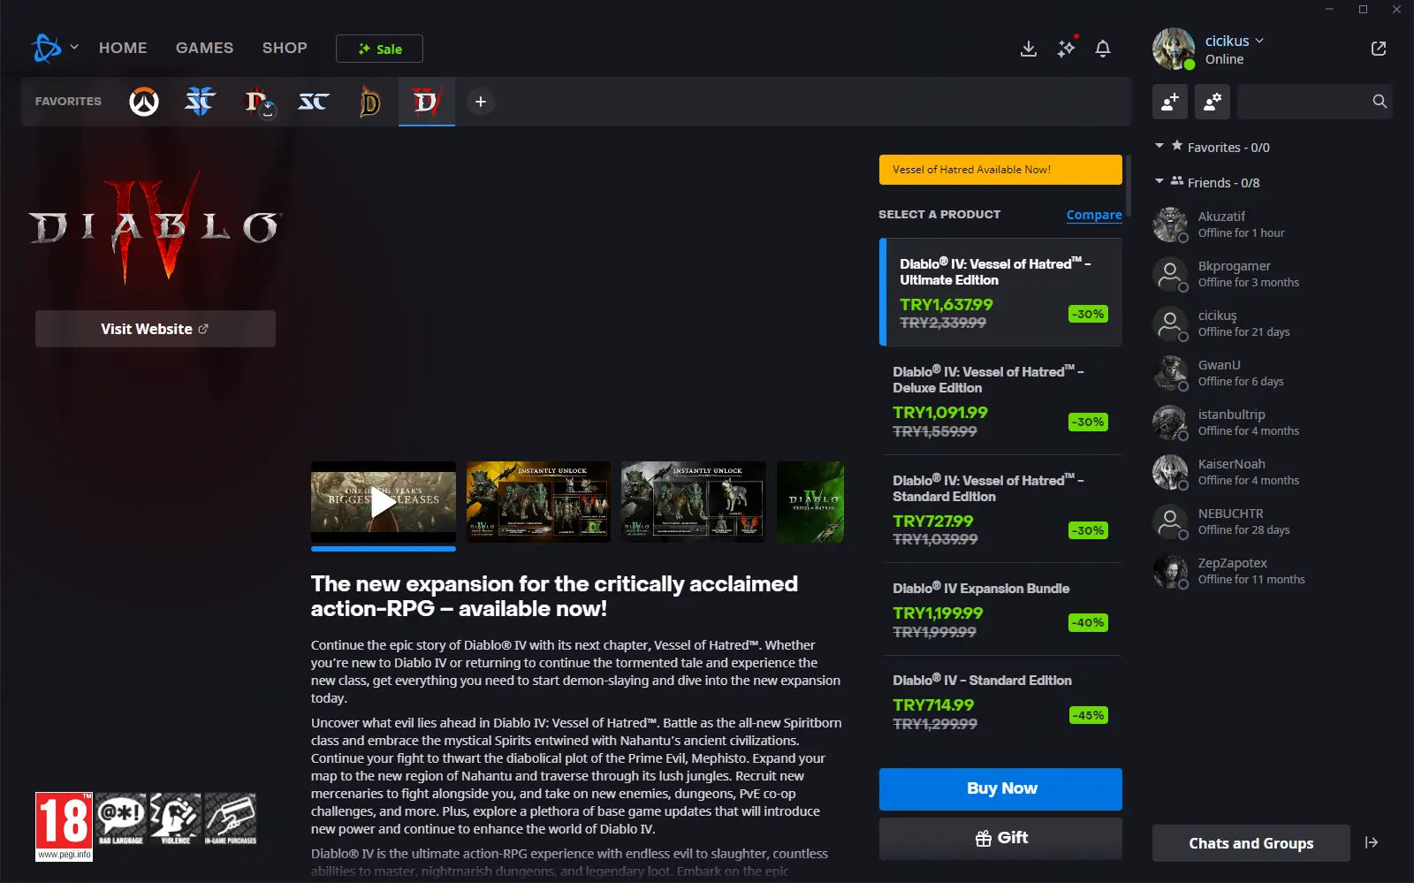Open friend NEBUCHTR
The width and height of the screenshot is (1414, 883).
coord(1273,521)
